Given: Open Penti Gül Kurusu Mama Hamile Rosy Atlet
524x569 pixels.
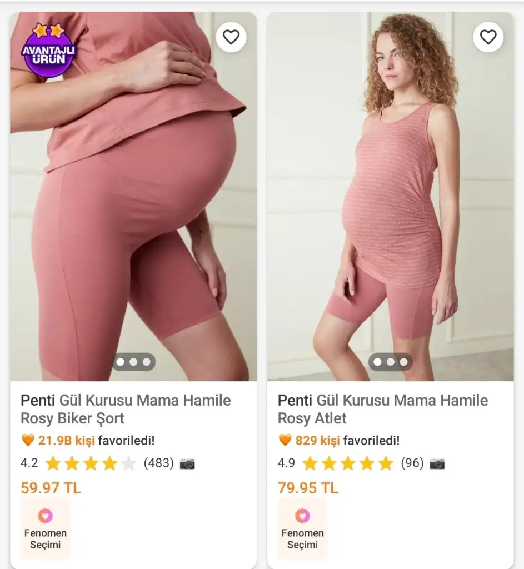Looking at the screenshot, I should pyautogui.click(x=382, y=409).
